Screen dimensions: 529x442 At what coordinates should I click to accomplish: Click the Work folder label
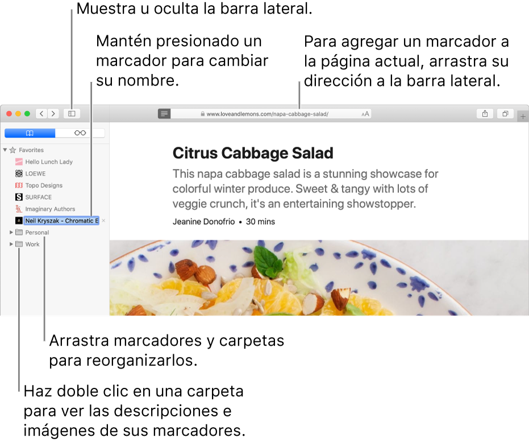[32, 245]
